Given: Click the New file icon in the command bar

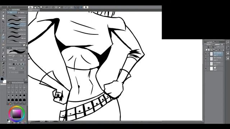Looking at the screenshot, I should pyautogui.click(x=35, y=7).
